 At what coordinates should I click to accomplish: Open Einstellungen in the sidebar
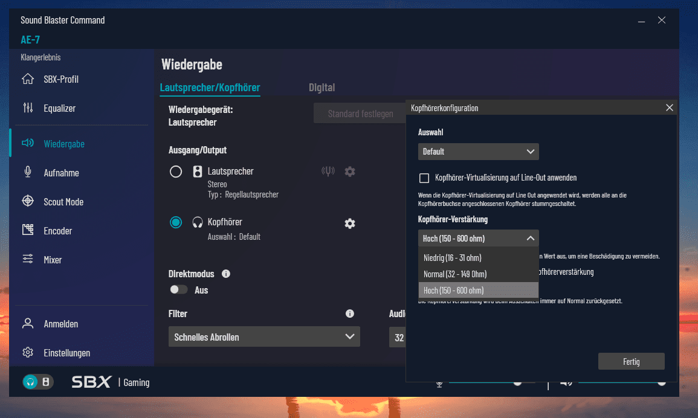[x=66, y=353]
